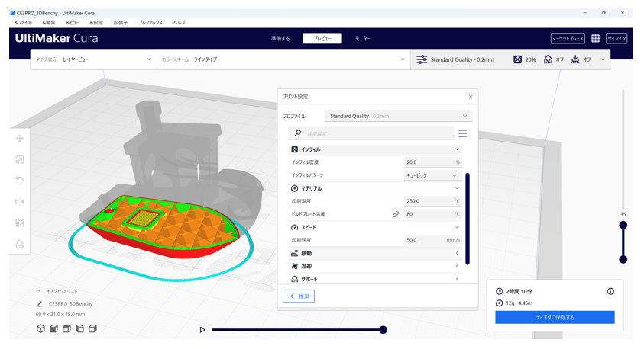Click the upper layer slider handle
The image size is (644, 349).
coord(623,225)
